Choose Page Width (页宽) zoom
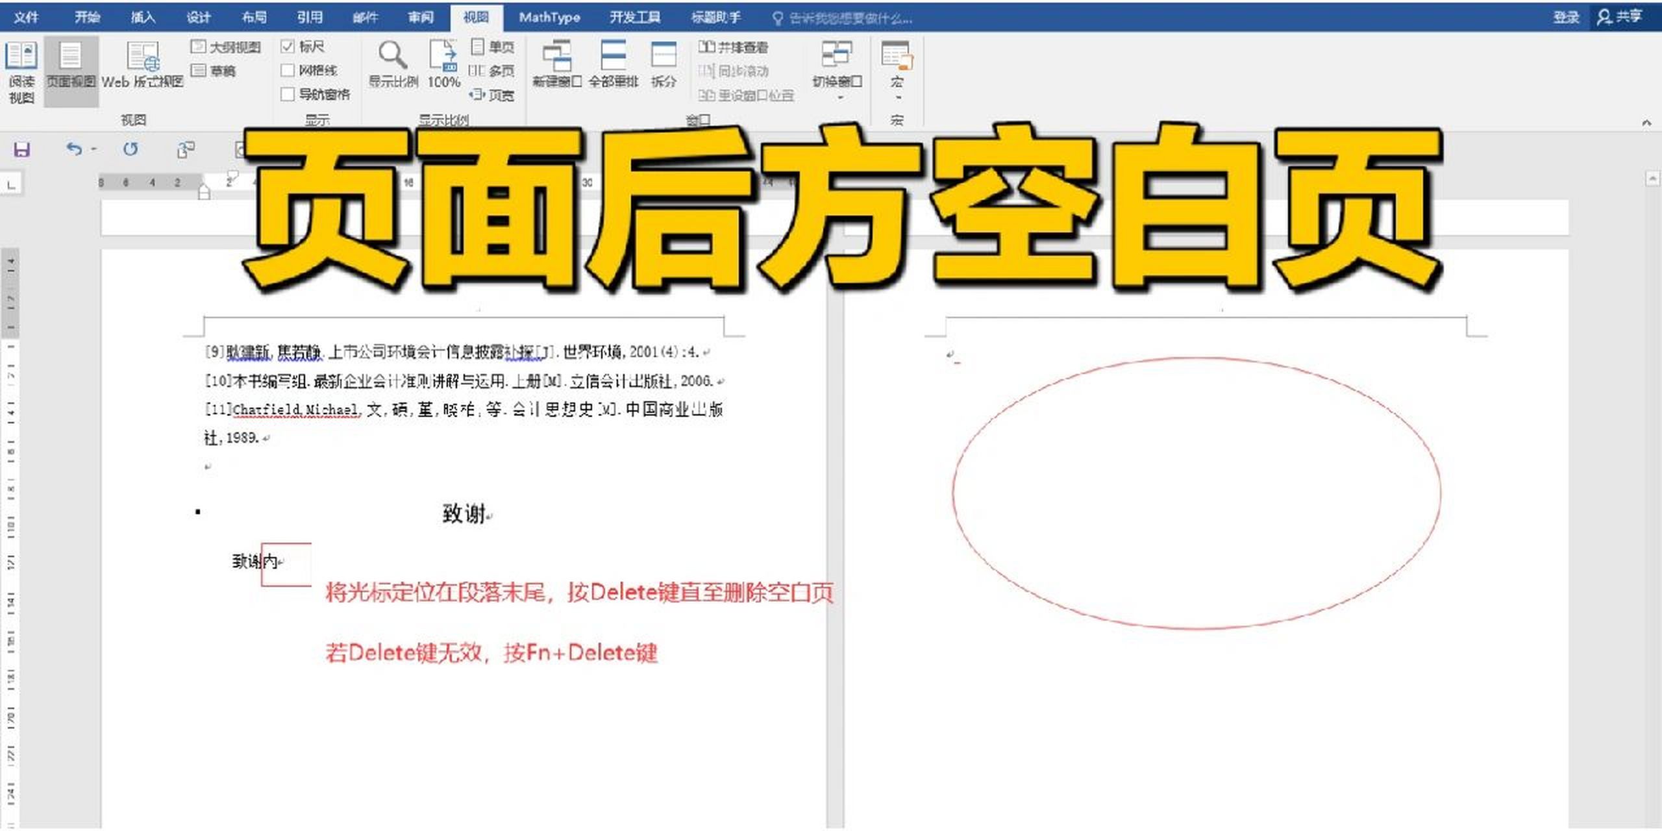 491,95
